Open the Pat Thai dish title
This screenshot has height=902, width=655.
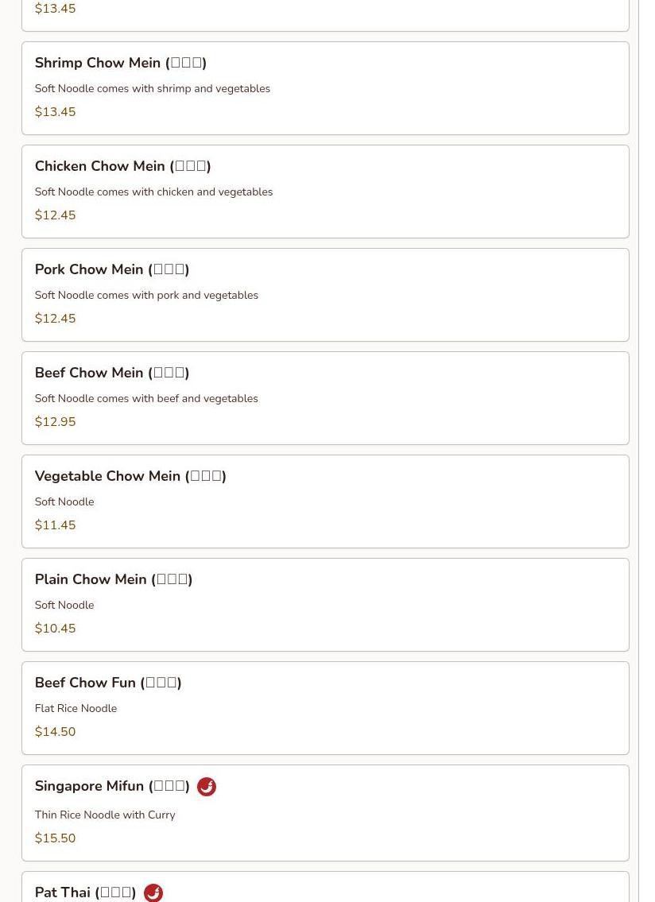point(85,892)
